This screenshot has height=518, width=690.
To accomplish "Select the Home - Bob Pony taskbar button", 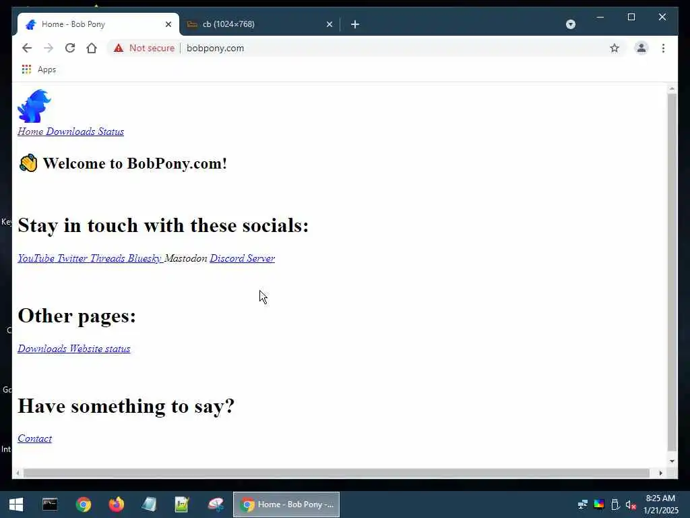I will click(x=286, y=505).
